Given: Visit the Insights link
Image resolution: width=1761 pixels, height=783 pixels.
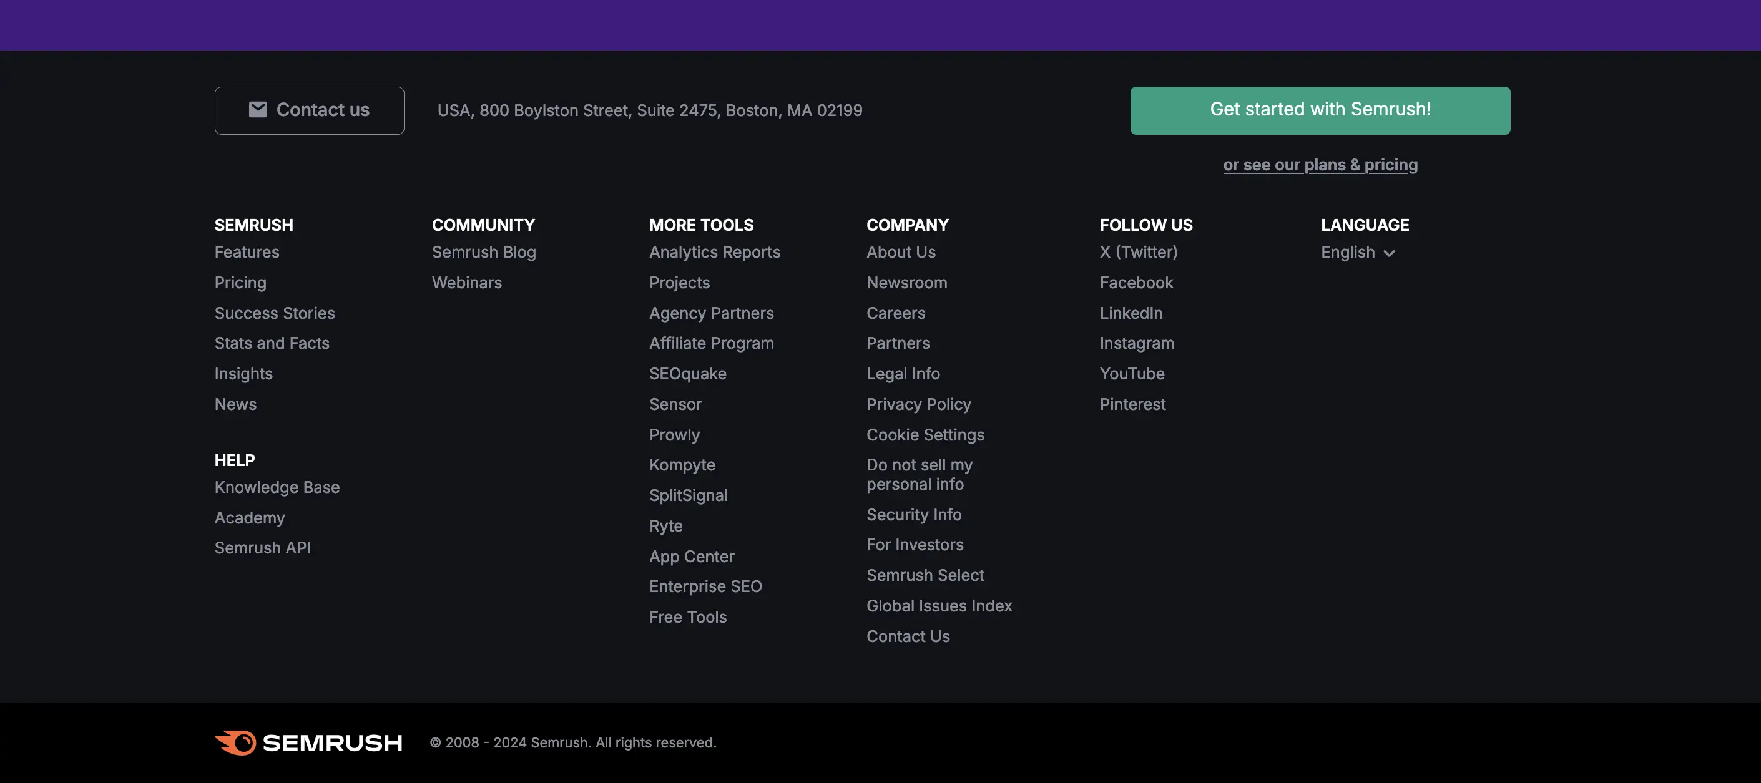Looking at the screenshot, I should tap(243, 374).
